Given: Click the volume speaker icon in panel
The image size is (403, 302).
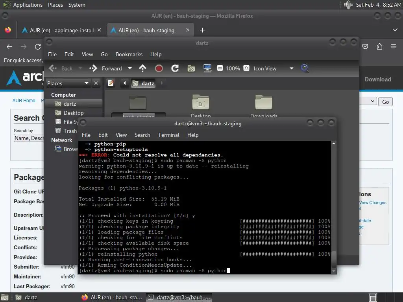Looking at the screenshot, I should [348, 5].
